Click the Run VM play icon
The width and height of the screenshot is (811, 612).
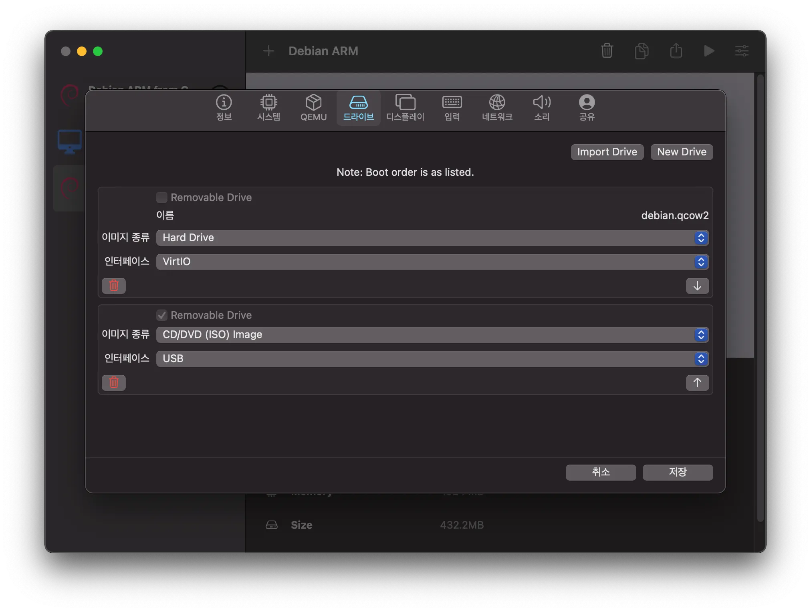[x=709, y=51]
